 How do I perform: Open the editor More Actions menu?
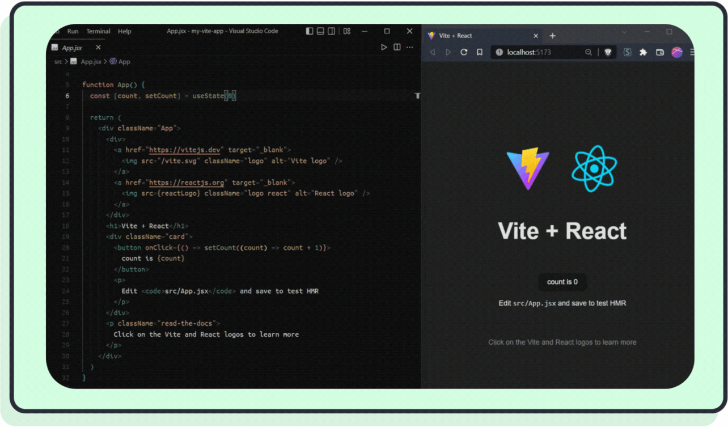pos(409,47)
